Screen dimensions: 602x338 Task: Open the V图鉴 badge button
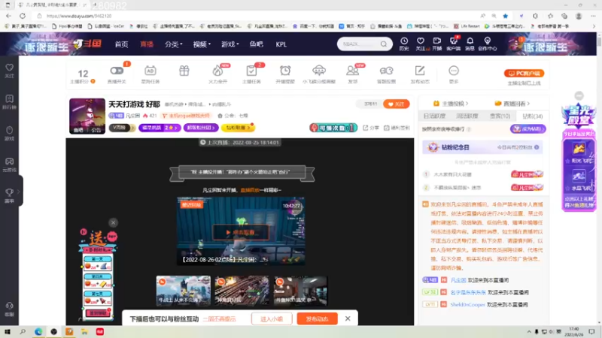click(x=121, y=128)
